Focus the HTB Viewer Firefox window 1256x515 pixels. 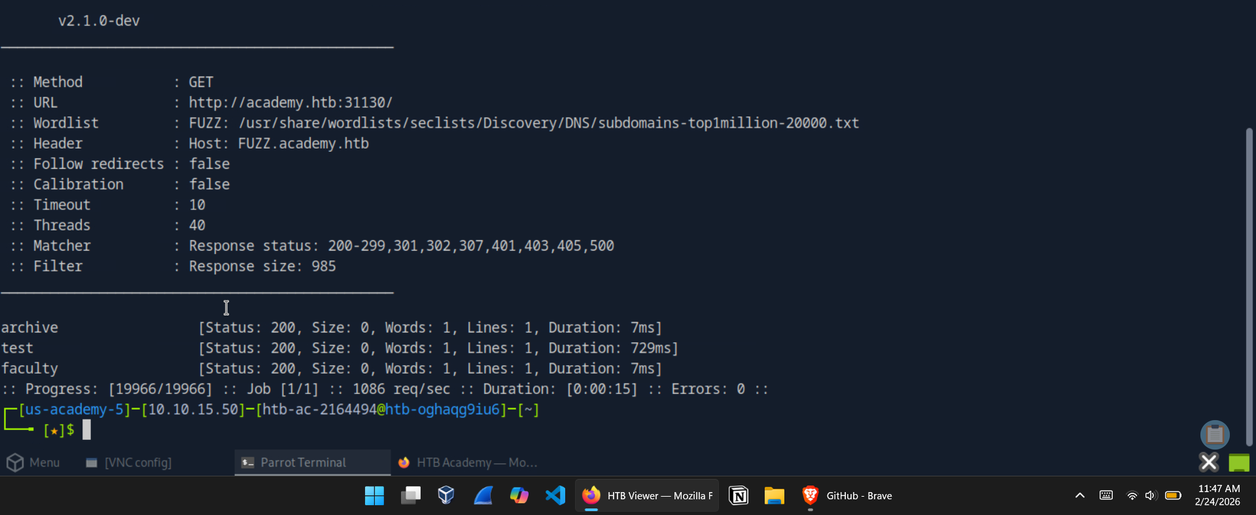[647, 496]
